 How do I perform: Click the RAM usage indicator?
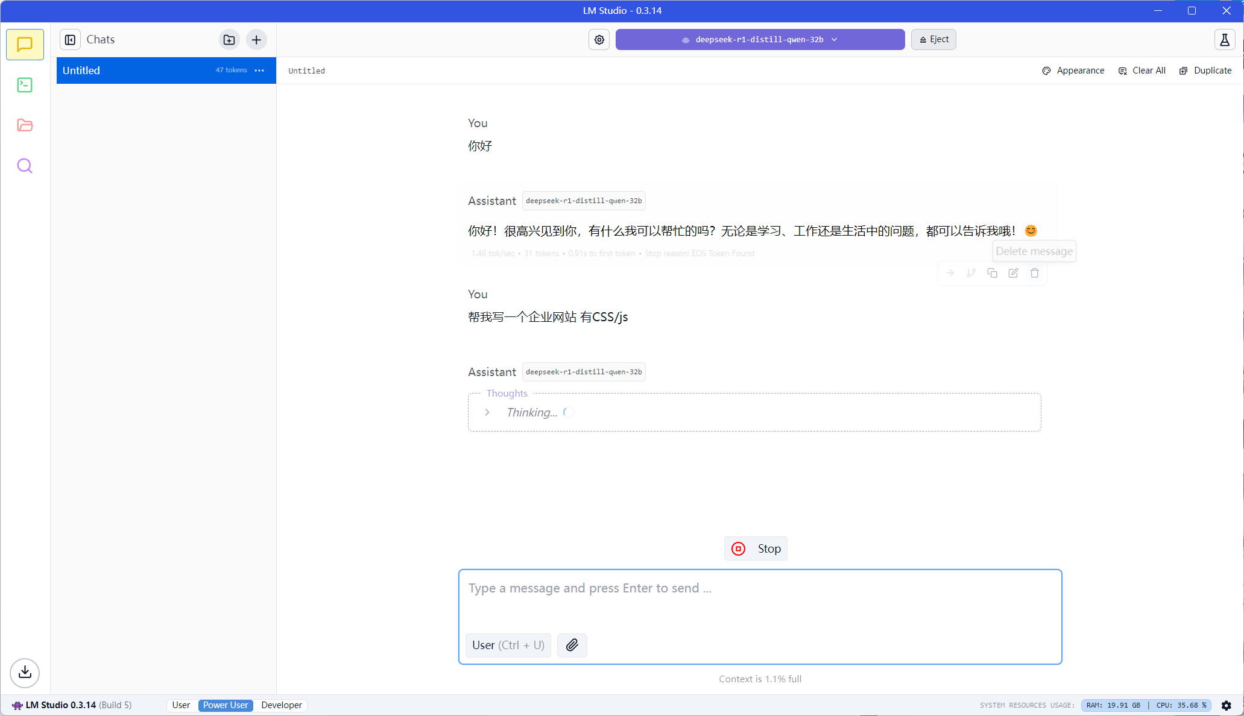(x=1113, y=705)
